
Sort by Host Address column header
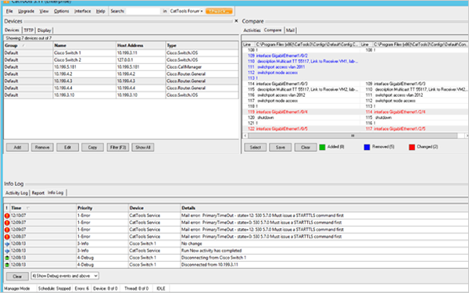pyautogui.click(x=141, y=45)
